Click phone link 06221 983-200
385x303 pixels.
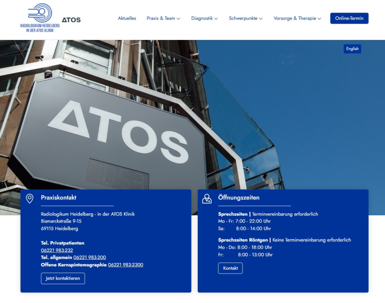tap(90, 257)
